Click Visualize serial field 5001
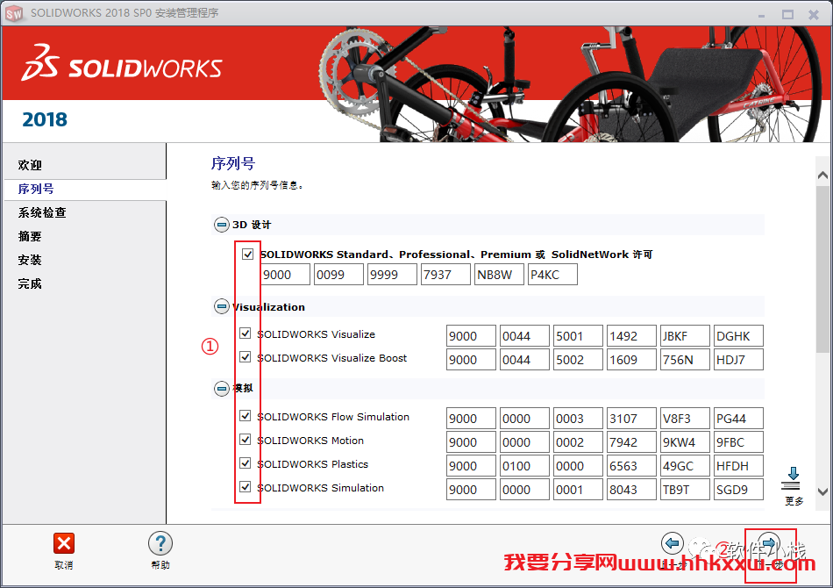The image size is (833, 588). click(x=578, y=336)
